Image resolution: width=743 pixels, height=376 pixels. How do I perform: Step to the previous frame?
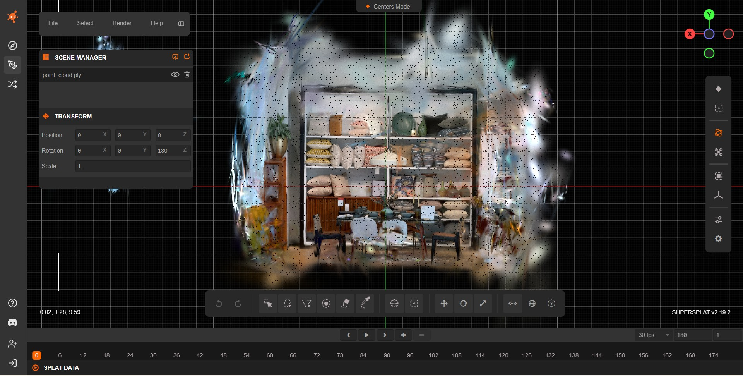(348, 335)
